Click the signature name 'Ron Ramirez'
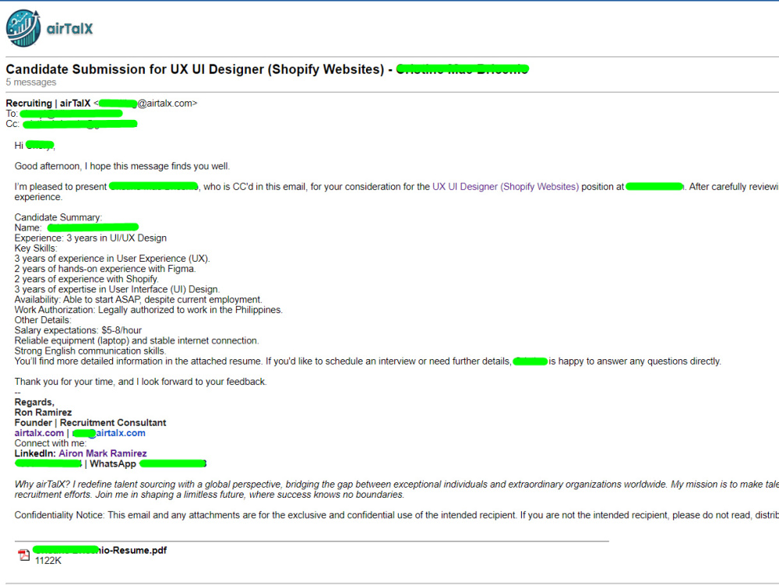779x585 pixels. click(x=43, y=413)
